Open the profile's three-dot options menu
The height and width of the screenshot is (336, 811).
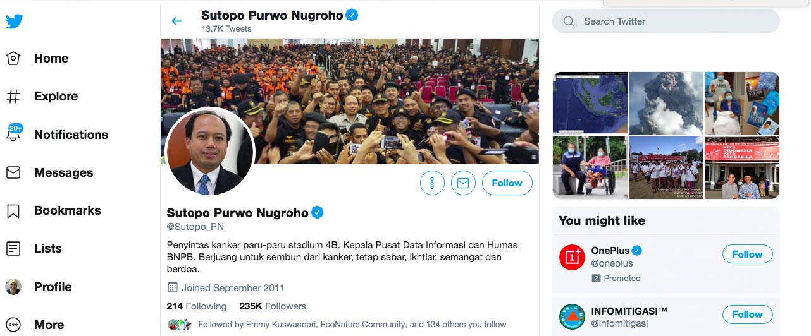(x=432, y=183)
